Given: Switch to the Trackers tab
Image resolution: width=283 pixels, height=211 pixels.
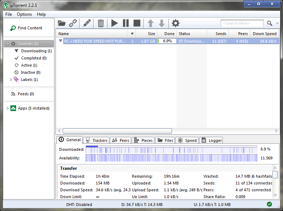Looking at the screenshot, I should (x=96, y=140).
